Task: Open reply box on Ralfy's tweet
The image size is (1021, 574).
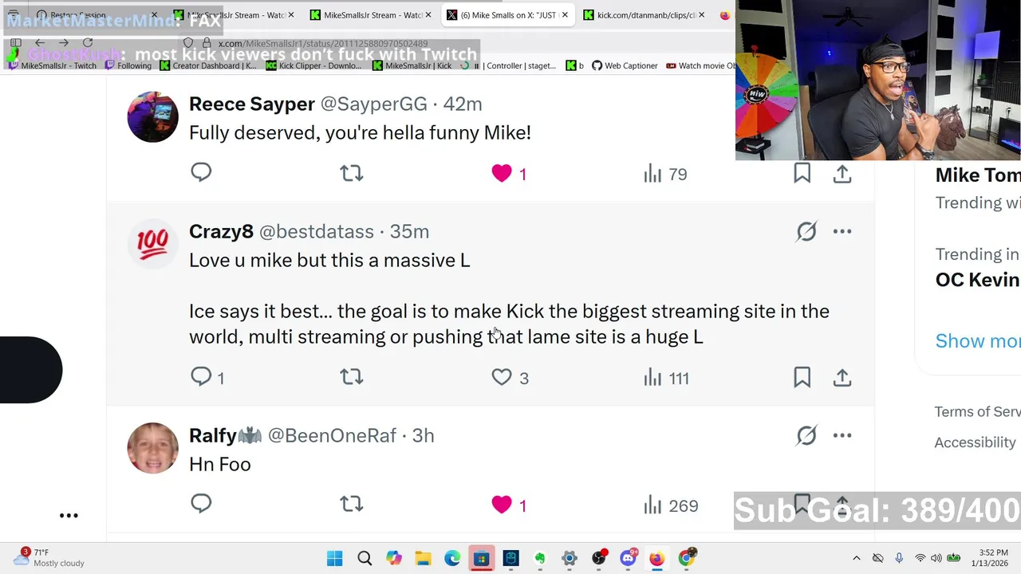Action: pos(201,504)
